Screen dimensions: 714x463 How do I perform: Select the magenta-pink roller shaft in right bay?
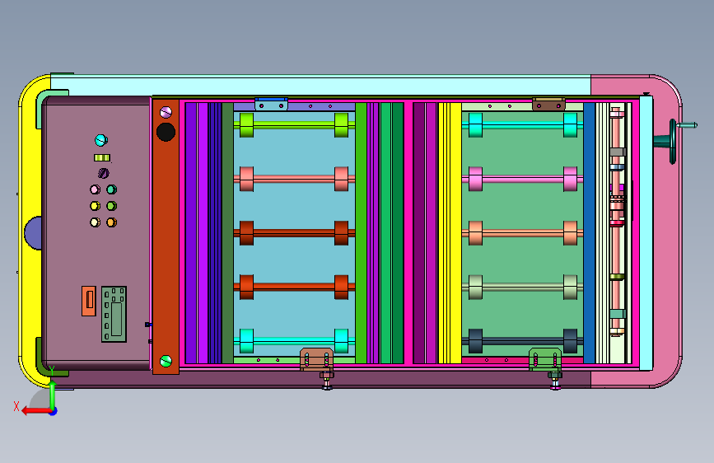[523, 179]
